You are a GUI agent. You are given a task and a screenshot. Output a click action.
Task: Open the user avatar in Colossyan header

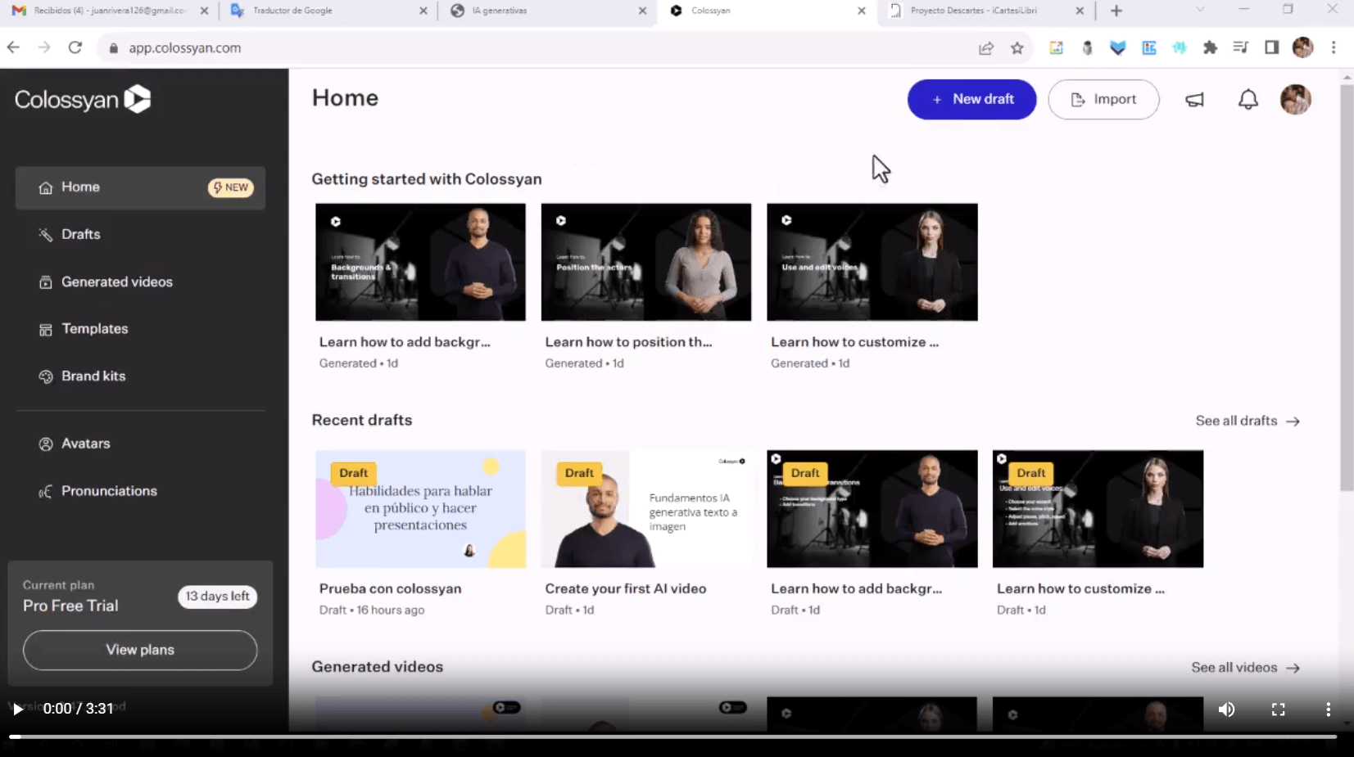tap(1296, 100)
